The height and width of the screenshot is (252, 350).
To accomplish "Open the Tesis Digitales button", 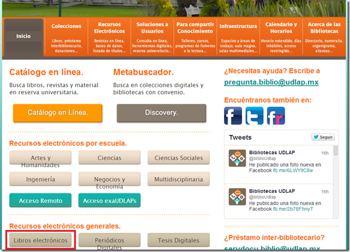I will pyautogui.click(x=179, y=240).
